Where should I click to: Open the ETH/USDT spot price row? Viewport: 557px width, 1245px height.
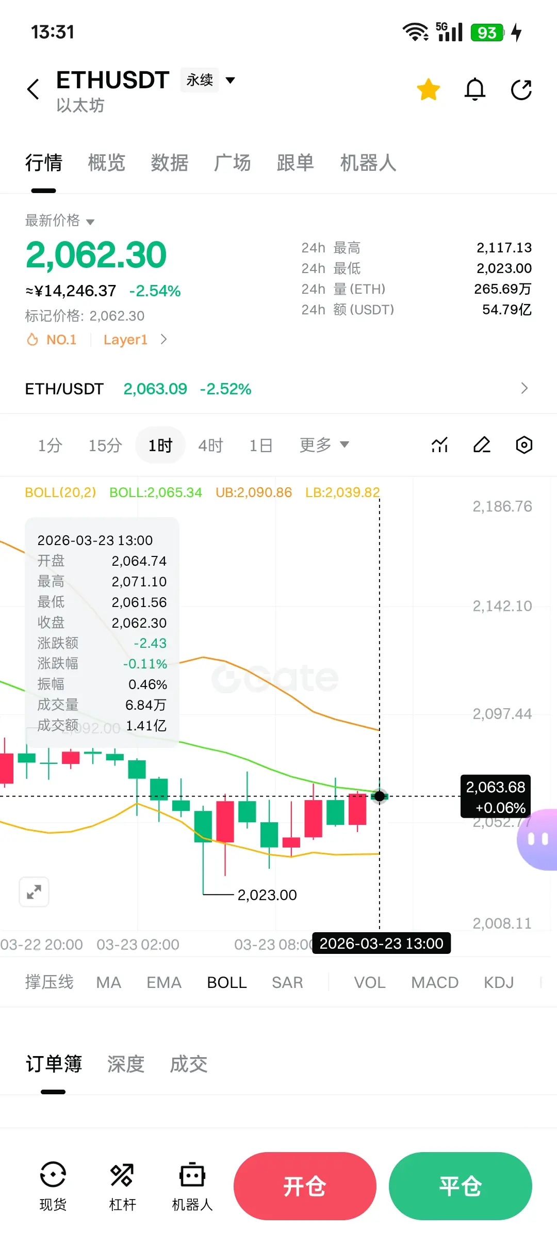pyautogui.click(x=278, y=389)
